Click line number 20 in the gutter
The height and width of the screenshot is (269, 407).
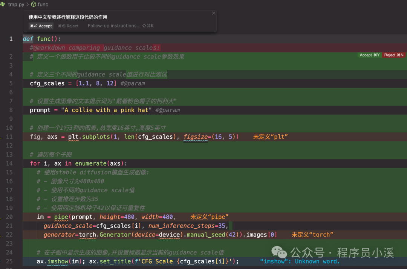click(9, 217)
